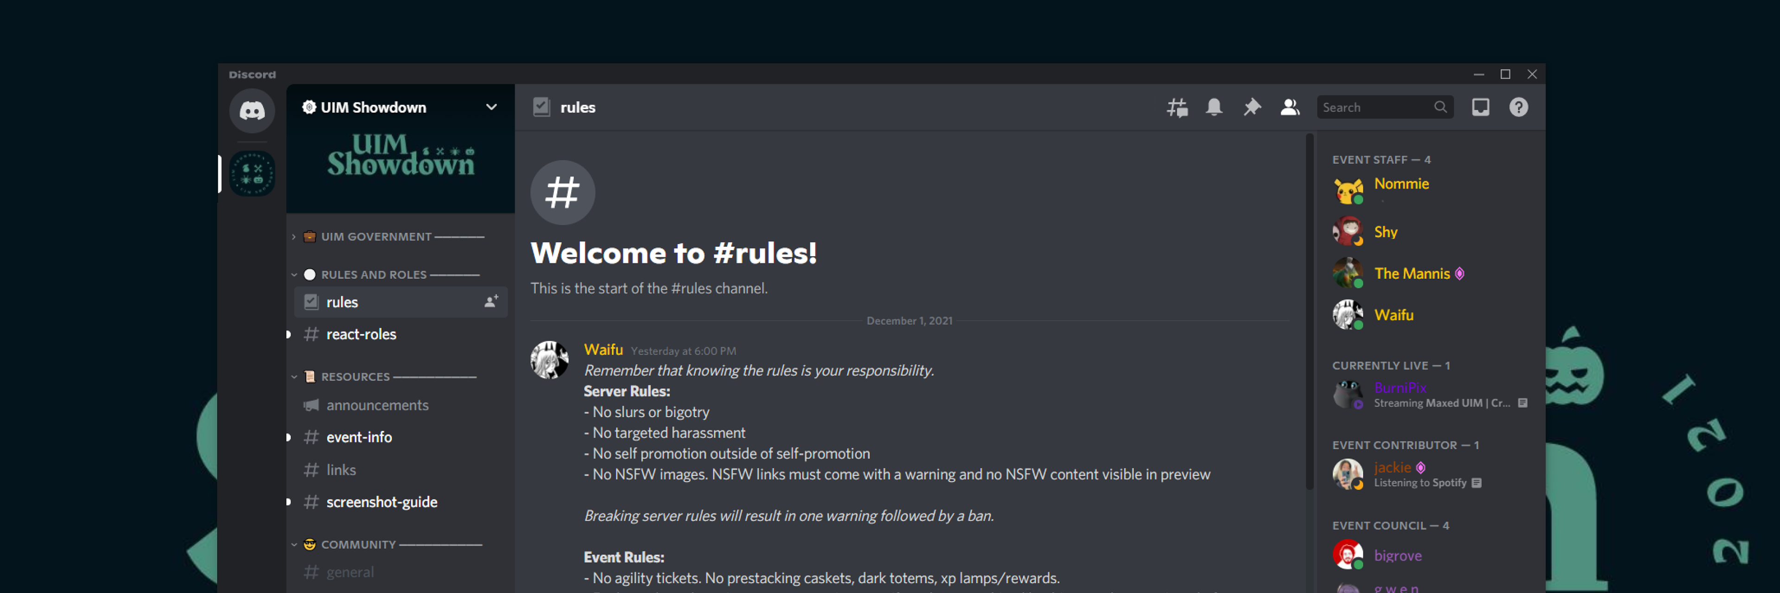Open pinned messages with pin icon
This screenshot has height=593, width=1780.
click(1252, 107)
